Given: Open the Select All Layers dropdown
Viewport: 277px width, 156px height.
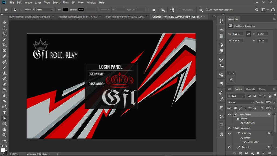Looking at the screenshot, I should (43, 9).
